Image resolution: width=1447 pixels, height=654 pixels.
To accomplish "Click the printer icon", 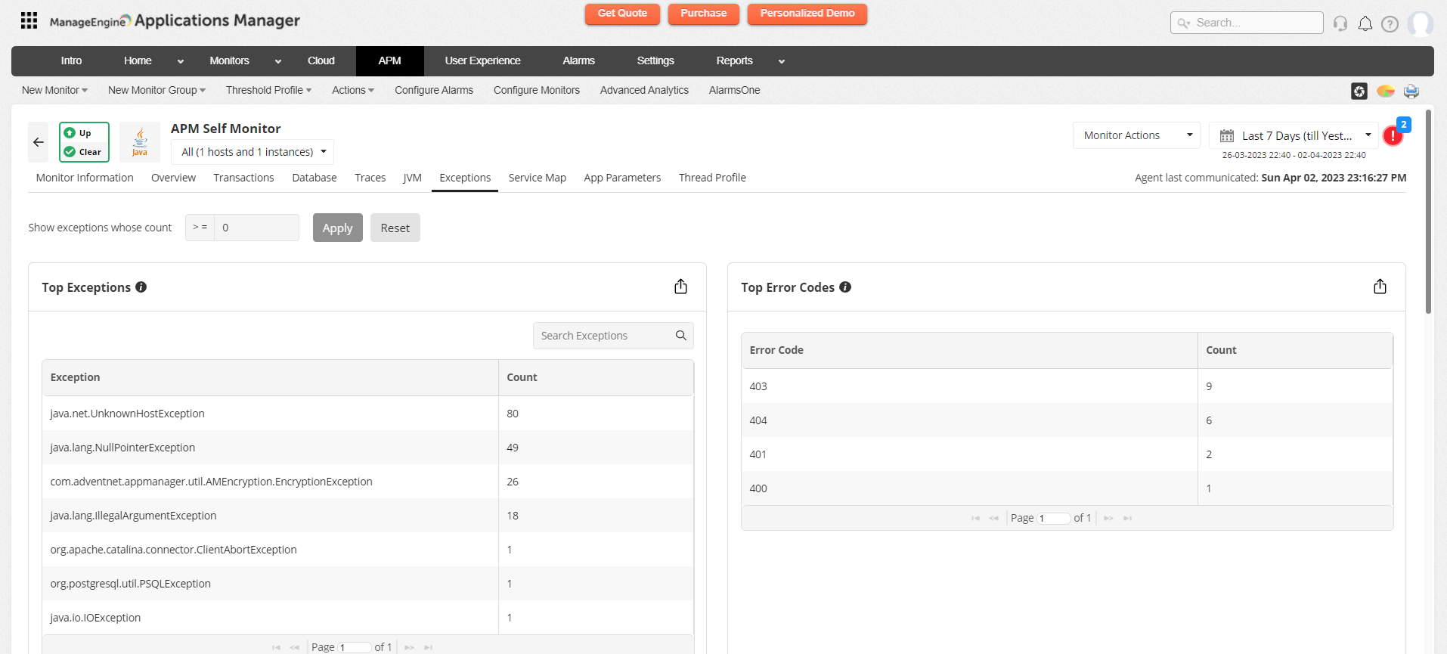I will click(1411, 91).
